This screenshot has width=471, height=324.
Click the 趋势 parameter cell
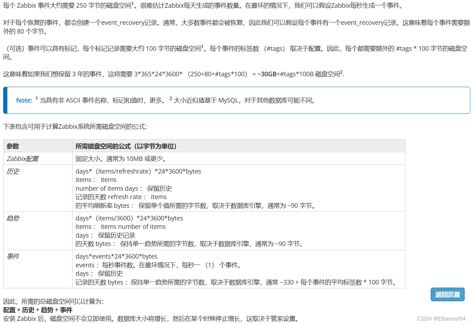click(x=38, y=231)
